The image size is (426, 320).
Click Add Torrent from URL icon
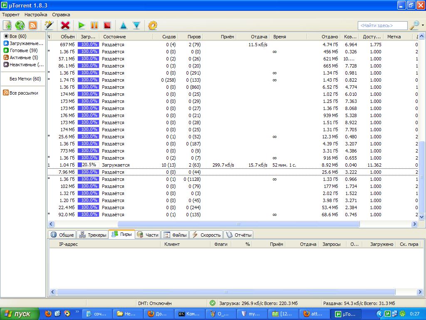click(20, 25)
